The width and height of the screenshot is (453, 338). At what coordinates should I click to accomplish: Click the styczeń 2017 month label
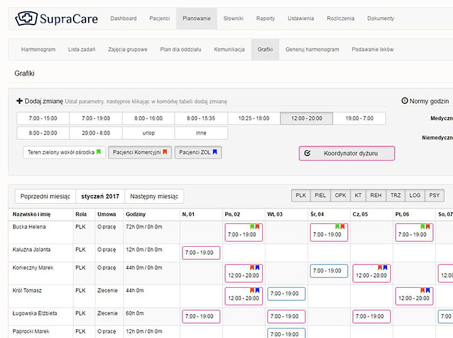(100, 196)
